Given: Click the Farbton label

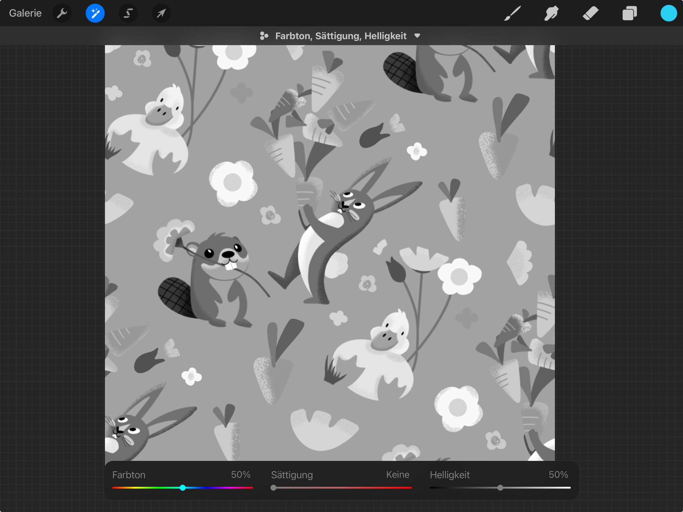Looking at the screenshot, I should point(129,475).
